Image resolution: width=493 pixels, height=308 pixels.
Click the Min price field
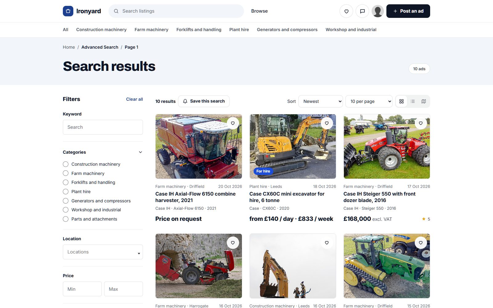82,289
